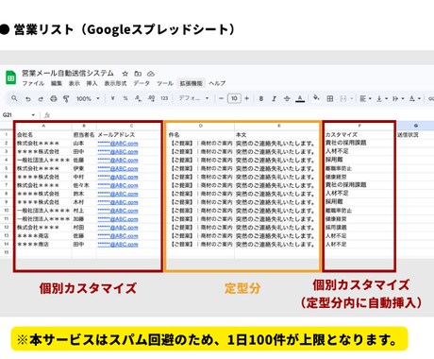This screenshot has height=359, width=434.
Task: Expand the merge cells dropdown arrow
Action: point(352,99)
